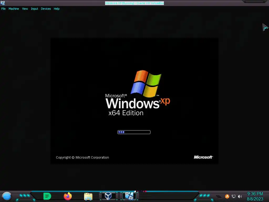269x202 pixels.
Task: Click the blue Start orb button
Action: coord(7,196)
